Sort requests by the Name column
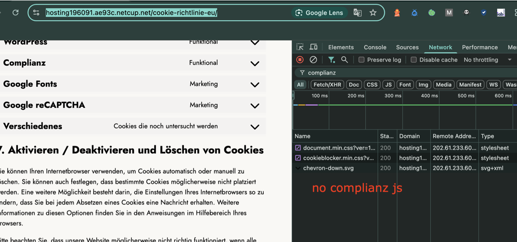The height and width of the screenshot is (242, 517). pos(335,136)
